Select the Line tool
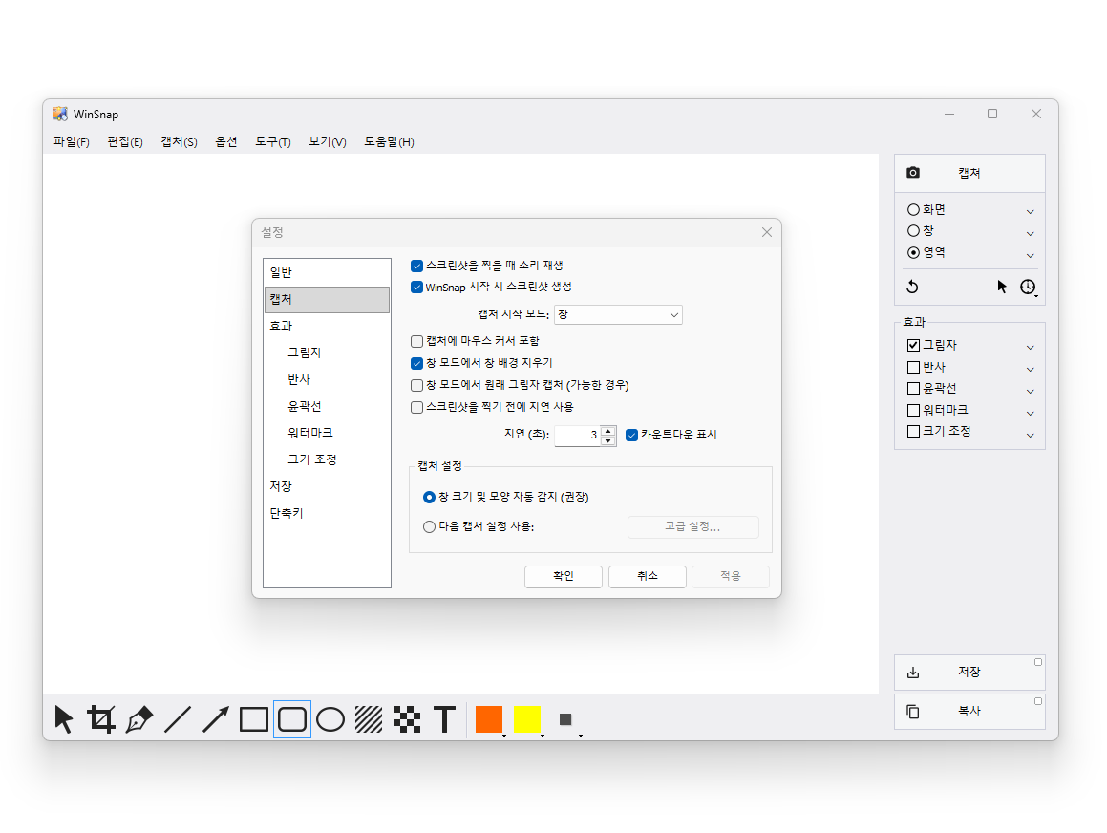The height and width of the screenshot is (833, 1107). tap(178, 719)
